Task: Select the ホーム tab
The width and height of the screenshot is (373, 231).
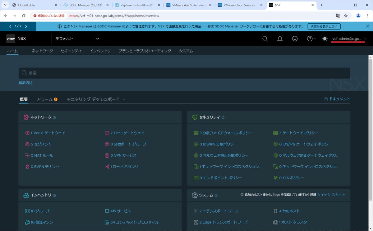Action: (x=12, y=51)
